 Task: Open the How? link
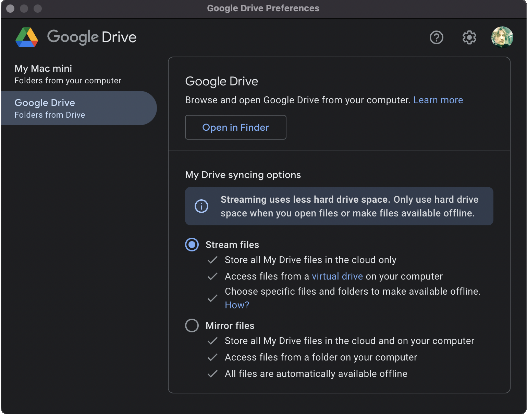click(x=237, y=305)
